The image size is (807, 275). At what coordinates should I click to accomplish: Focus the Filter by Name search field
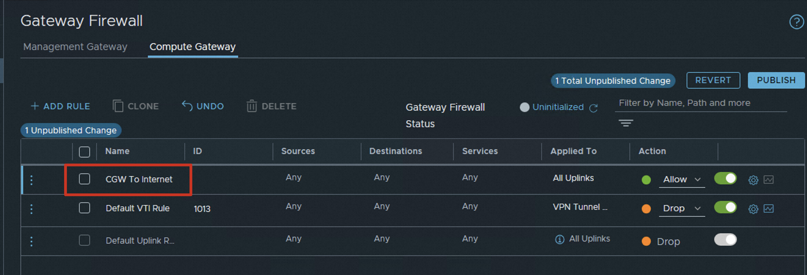[701, 103]
